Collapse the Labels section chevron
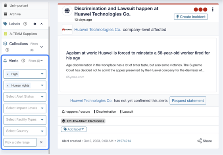Image resolution: width=223 pixels, height=155 pixels. click(42, 24)
